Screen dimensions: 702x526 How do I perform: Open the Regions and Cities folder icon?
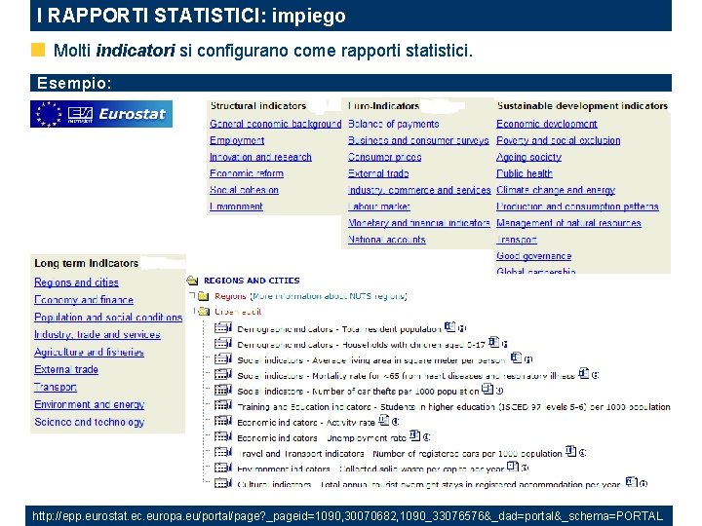click(x=192, y=281)
